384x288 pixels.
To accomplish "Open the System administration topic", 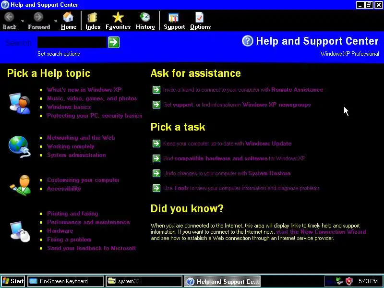I will [x=76, y=155].
